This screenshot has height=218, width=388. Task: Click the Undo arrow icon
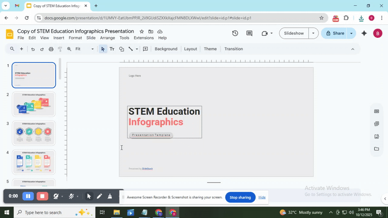click(x=33, y=49)
